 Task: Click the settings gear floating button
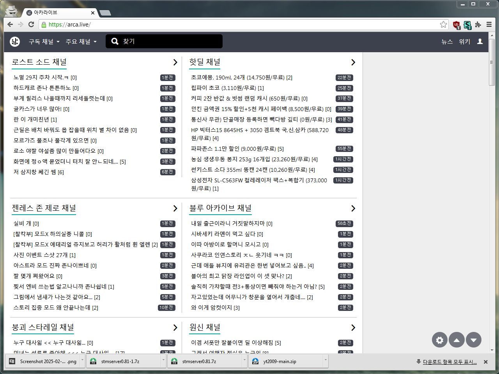[440, 340]
